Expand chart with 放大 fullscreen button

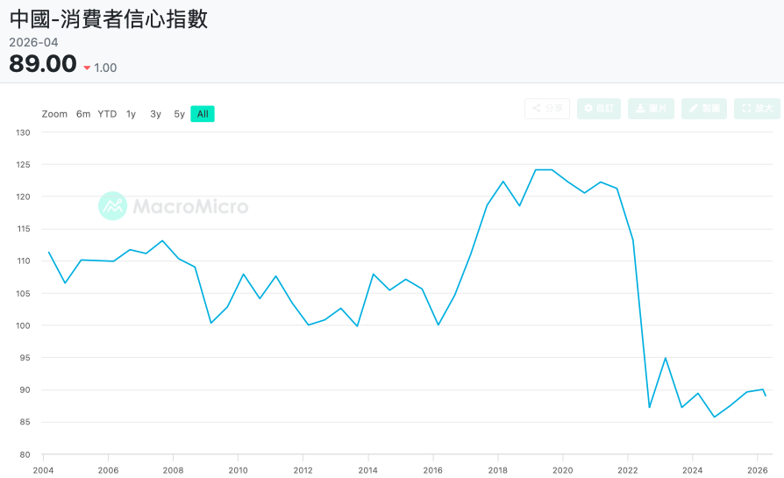coord(757,109)
